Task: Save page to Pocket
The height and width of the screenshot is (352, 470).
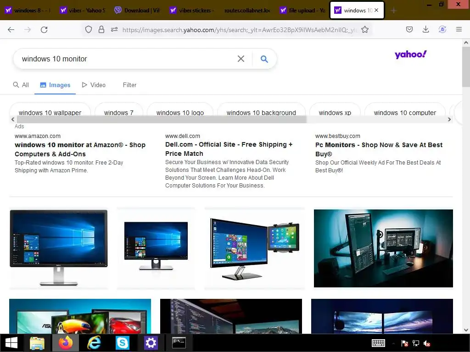Action: coord(409,29)
